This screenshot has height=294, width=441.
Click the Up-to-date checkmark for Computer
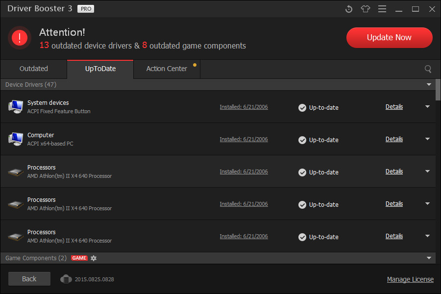click(x=302, y=140)
